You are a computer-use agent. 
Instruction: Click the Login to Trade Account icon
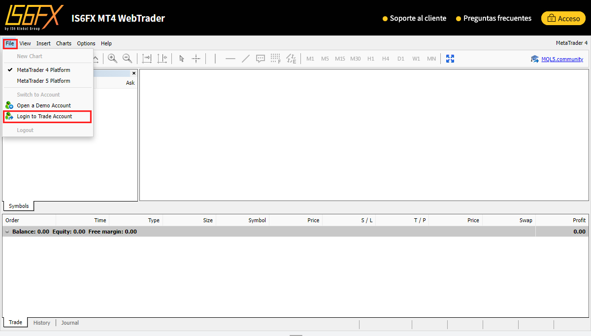tap(9, 116)
